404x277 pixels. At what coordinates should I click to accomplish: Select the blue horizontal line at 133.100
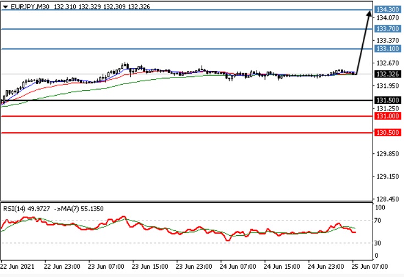[x=187, y=49]
